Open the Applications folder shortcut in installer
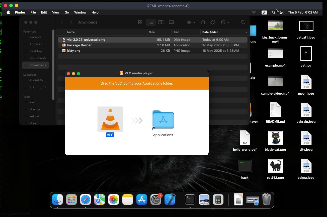Screen dimensions: 327x217 pos(163,120)
